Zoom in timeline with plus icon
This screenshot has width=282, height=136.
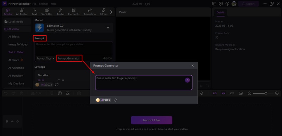tap(277, 93)
